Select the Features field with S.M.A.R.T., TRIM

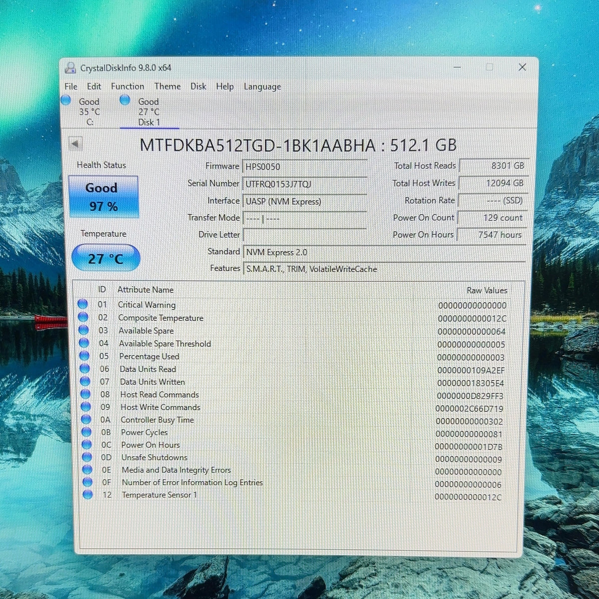pyautogui.click(x=384, y=269)
